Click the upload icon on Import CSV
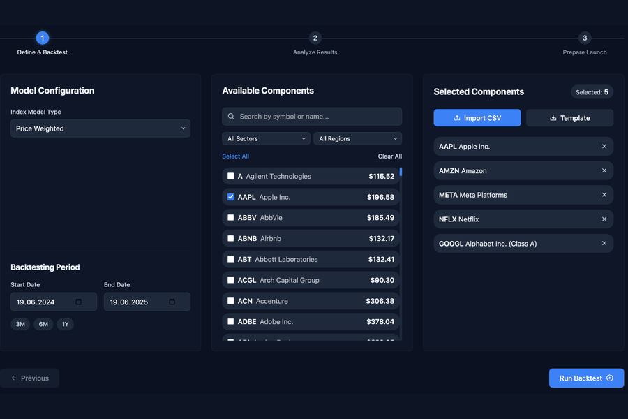Viewport: 628px width, 419px height. [x=456, y=118]
